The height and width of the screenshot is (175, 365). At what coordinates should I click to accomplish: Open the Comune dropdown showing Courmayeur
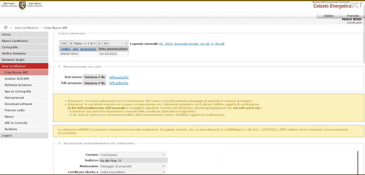(133, 155)
